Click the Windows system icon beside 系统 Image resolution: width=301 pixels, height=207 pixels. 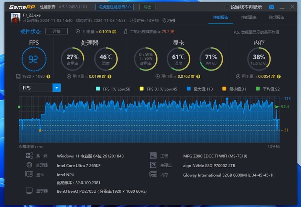tap(29, 156)
